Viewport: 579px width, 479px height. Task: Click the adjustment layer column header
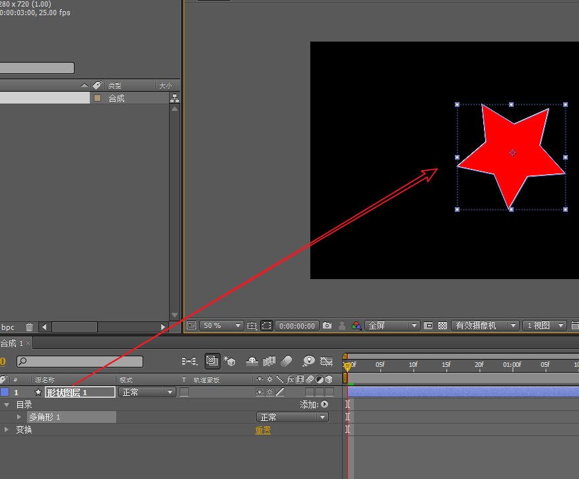(320, 379)
